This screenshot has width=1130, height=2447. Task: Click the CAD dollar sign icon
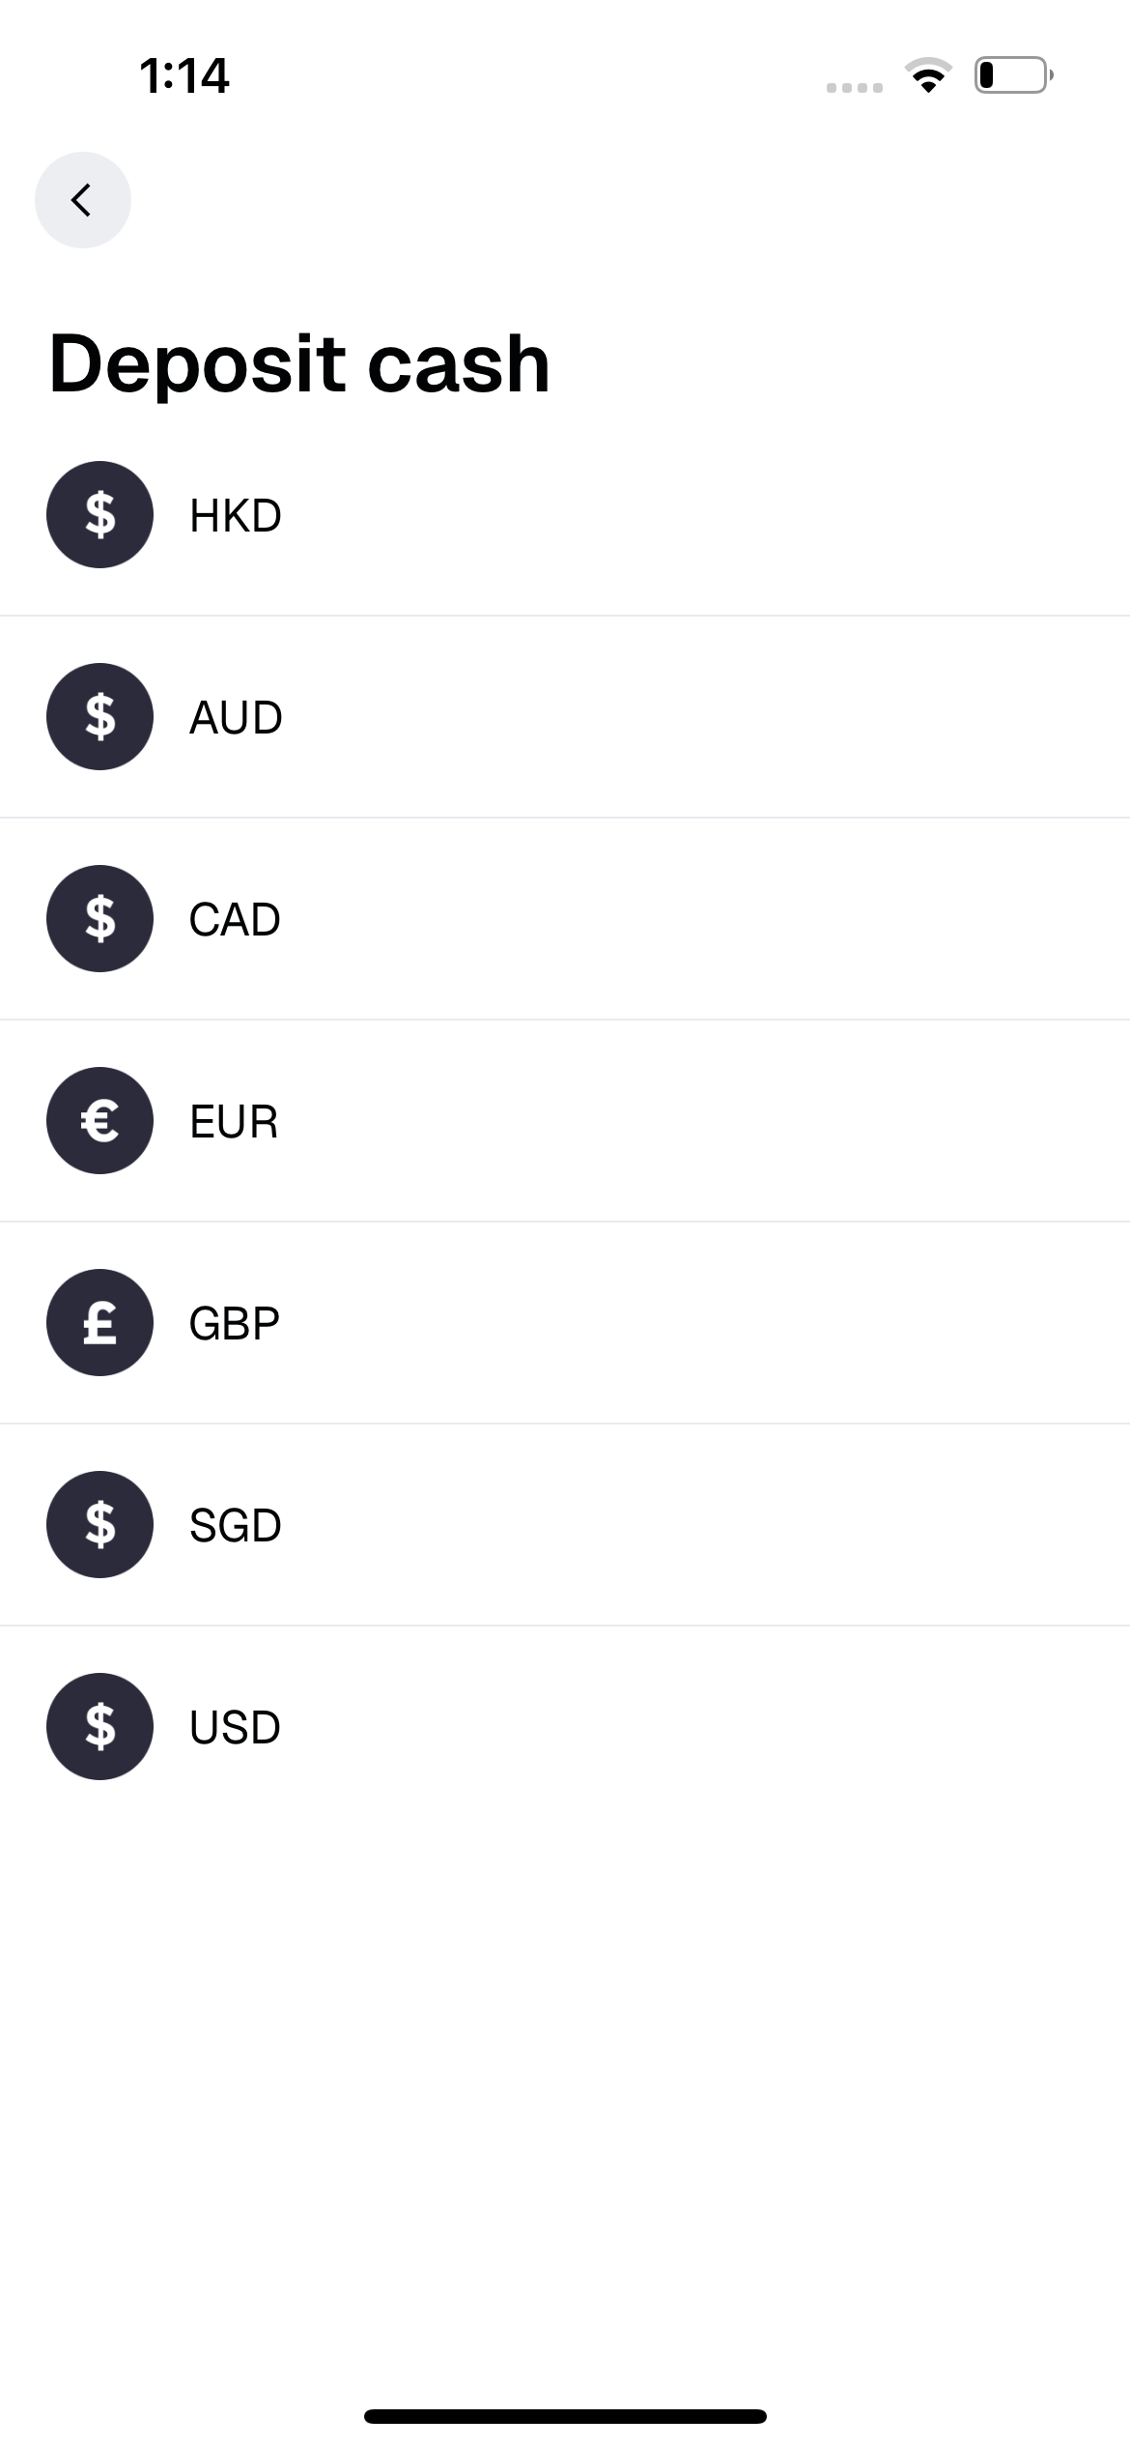pos(99,918)
